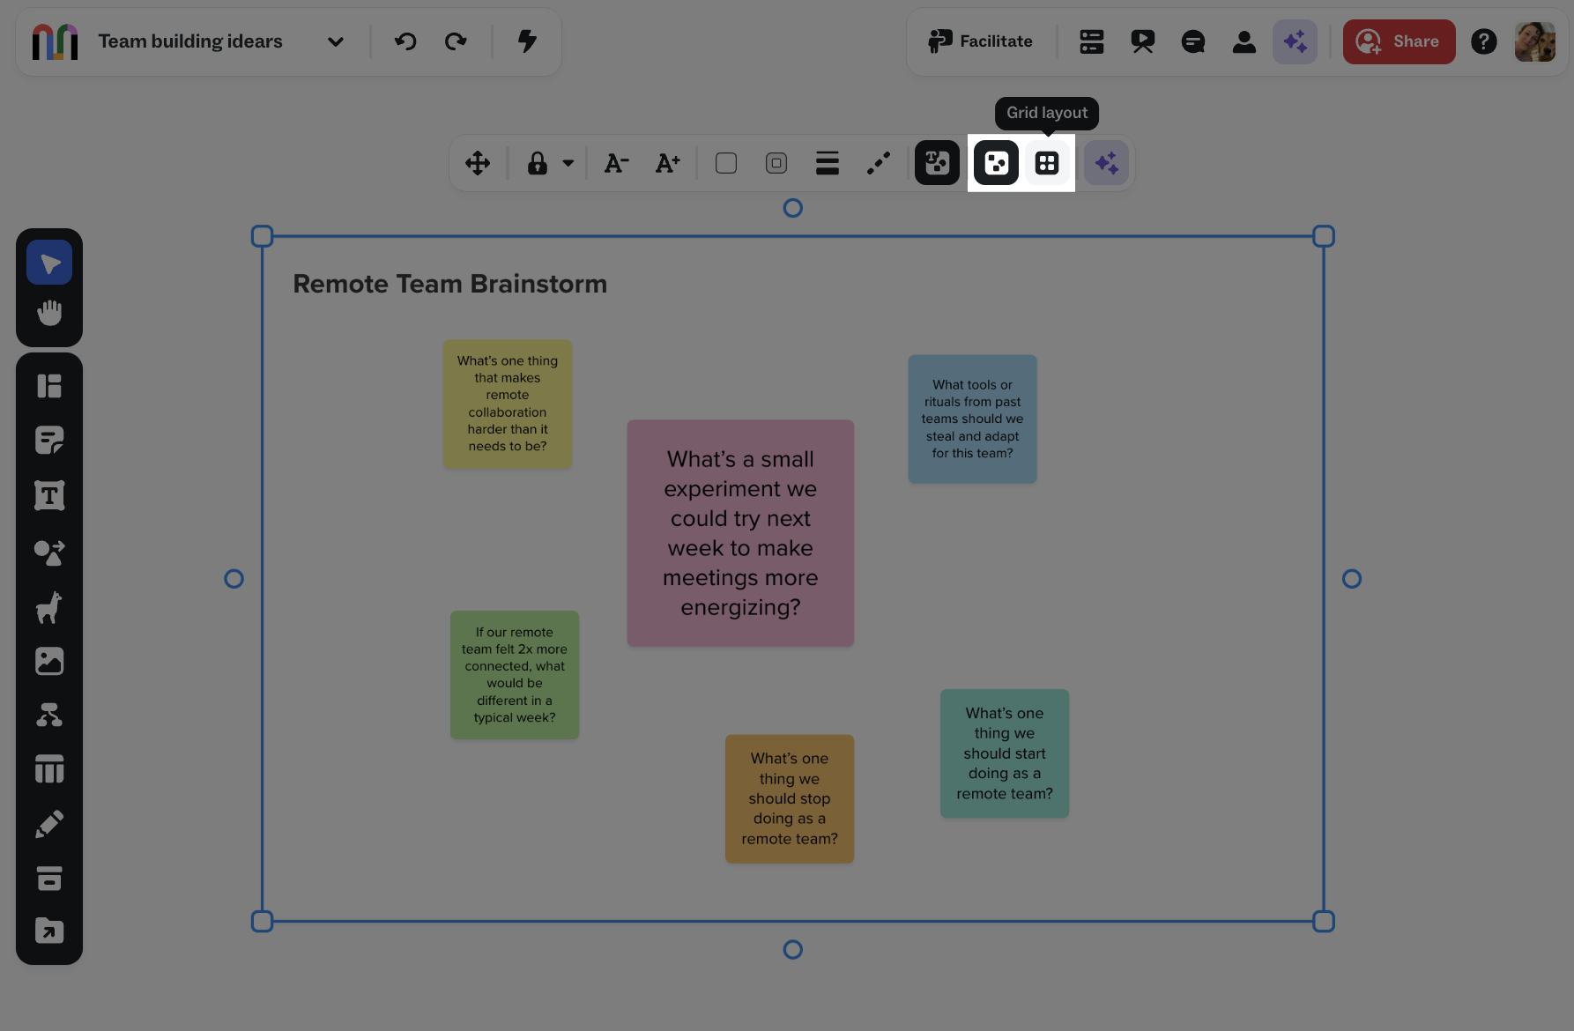Toggle the lock icon for the area
This screenshot has height=1031, width=1574.
pos(538,163)
